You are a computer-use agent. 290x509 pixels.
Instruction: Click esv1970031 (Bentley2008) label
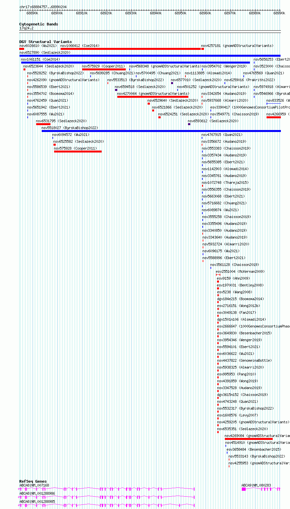240,285
